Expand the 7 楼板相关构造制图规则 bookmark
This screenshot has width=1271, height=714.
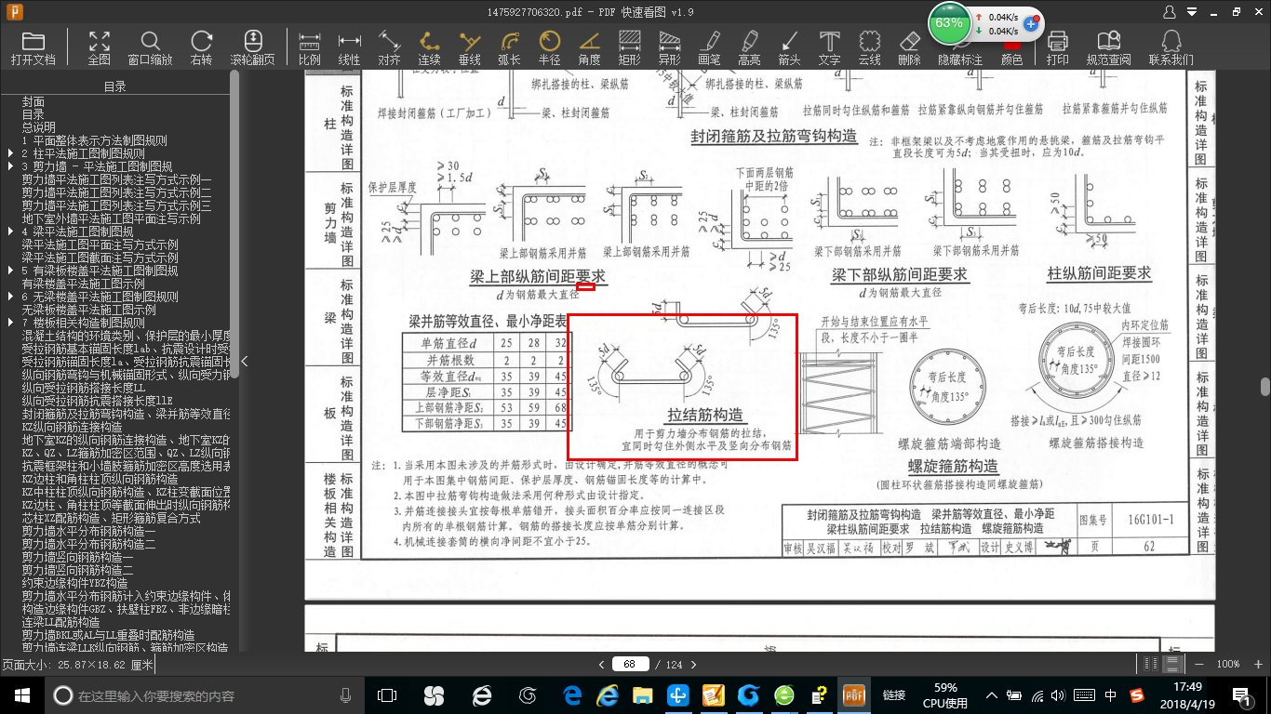(10, 323)
